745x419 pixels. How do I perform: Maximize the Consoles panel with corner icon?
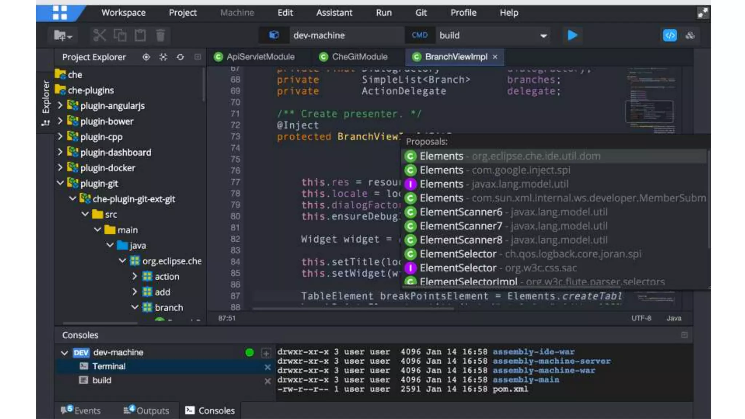coord(684,335)
